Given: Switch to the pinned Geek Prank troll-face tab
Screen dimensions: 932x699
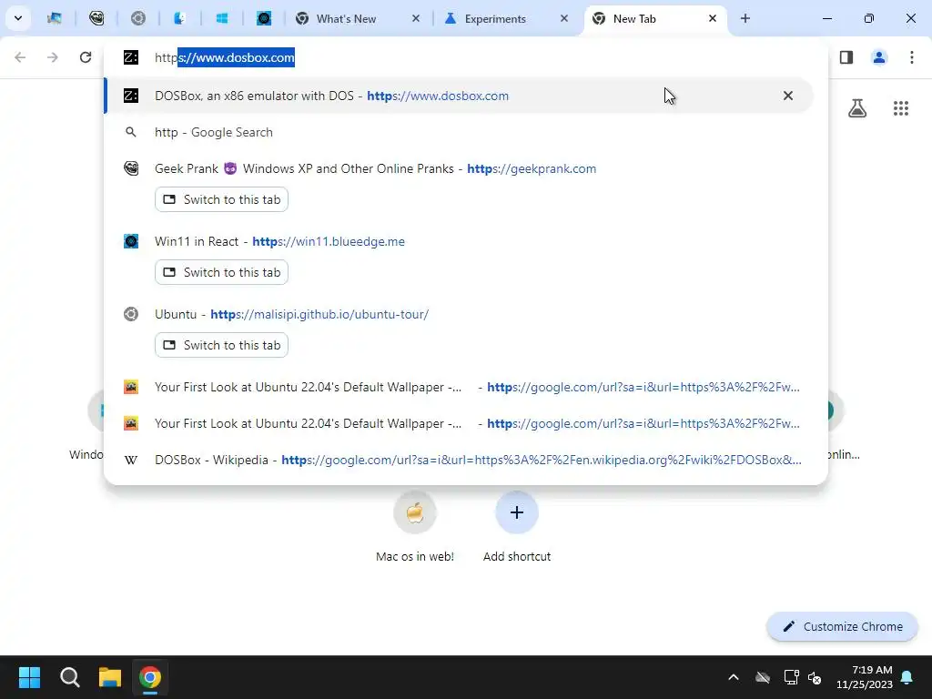Looking at the screenshot, I should coord(96,18).
